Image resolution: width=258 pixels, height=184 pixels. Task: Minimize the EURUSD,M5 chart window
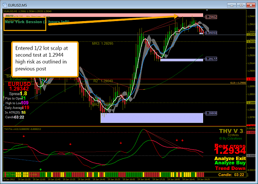(x=232, y=5)
